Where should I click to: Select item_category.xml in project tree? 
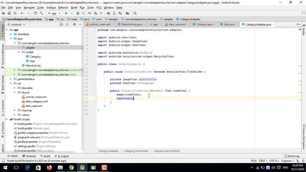[37, 101]
